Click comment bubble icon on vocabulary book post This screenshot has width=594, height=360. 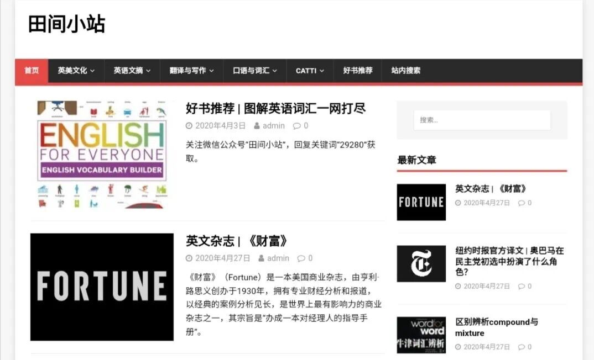tap(297, 126)
